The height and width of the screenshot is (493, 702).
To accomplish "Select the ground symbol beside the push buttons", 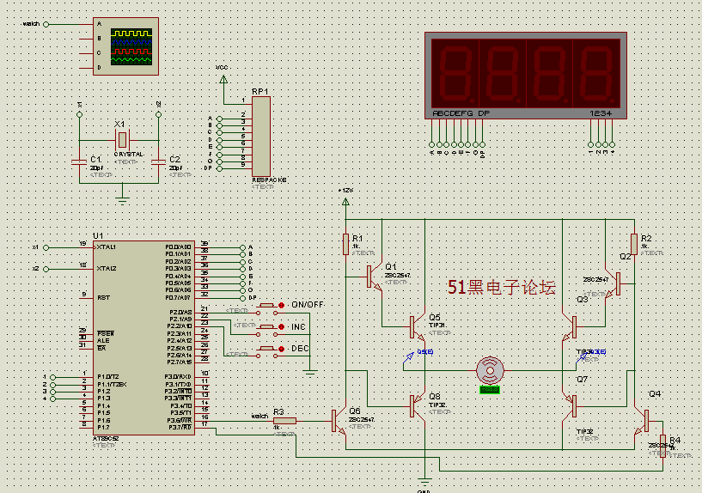I will pos(310,372).
